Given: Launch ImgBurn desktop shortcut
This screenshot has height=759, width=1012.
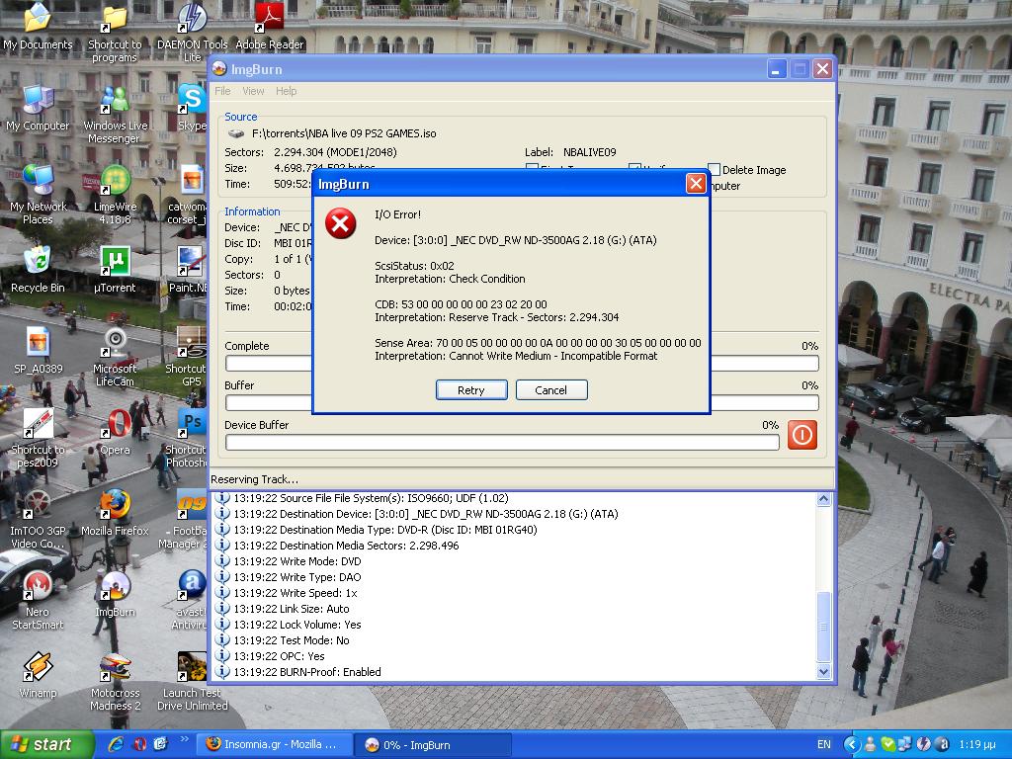Looking at the screenshot, I should tap(115, 594).
